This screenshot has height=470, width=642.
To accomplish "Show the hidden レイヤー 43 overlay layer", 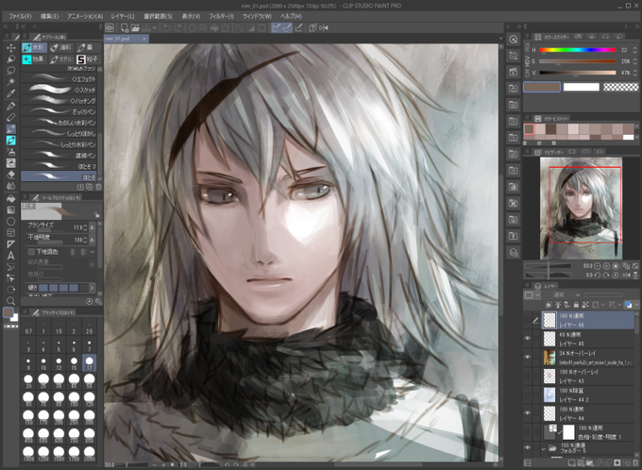I will point(528,376).
